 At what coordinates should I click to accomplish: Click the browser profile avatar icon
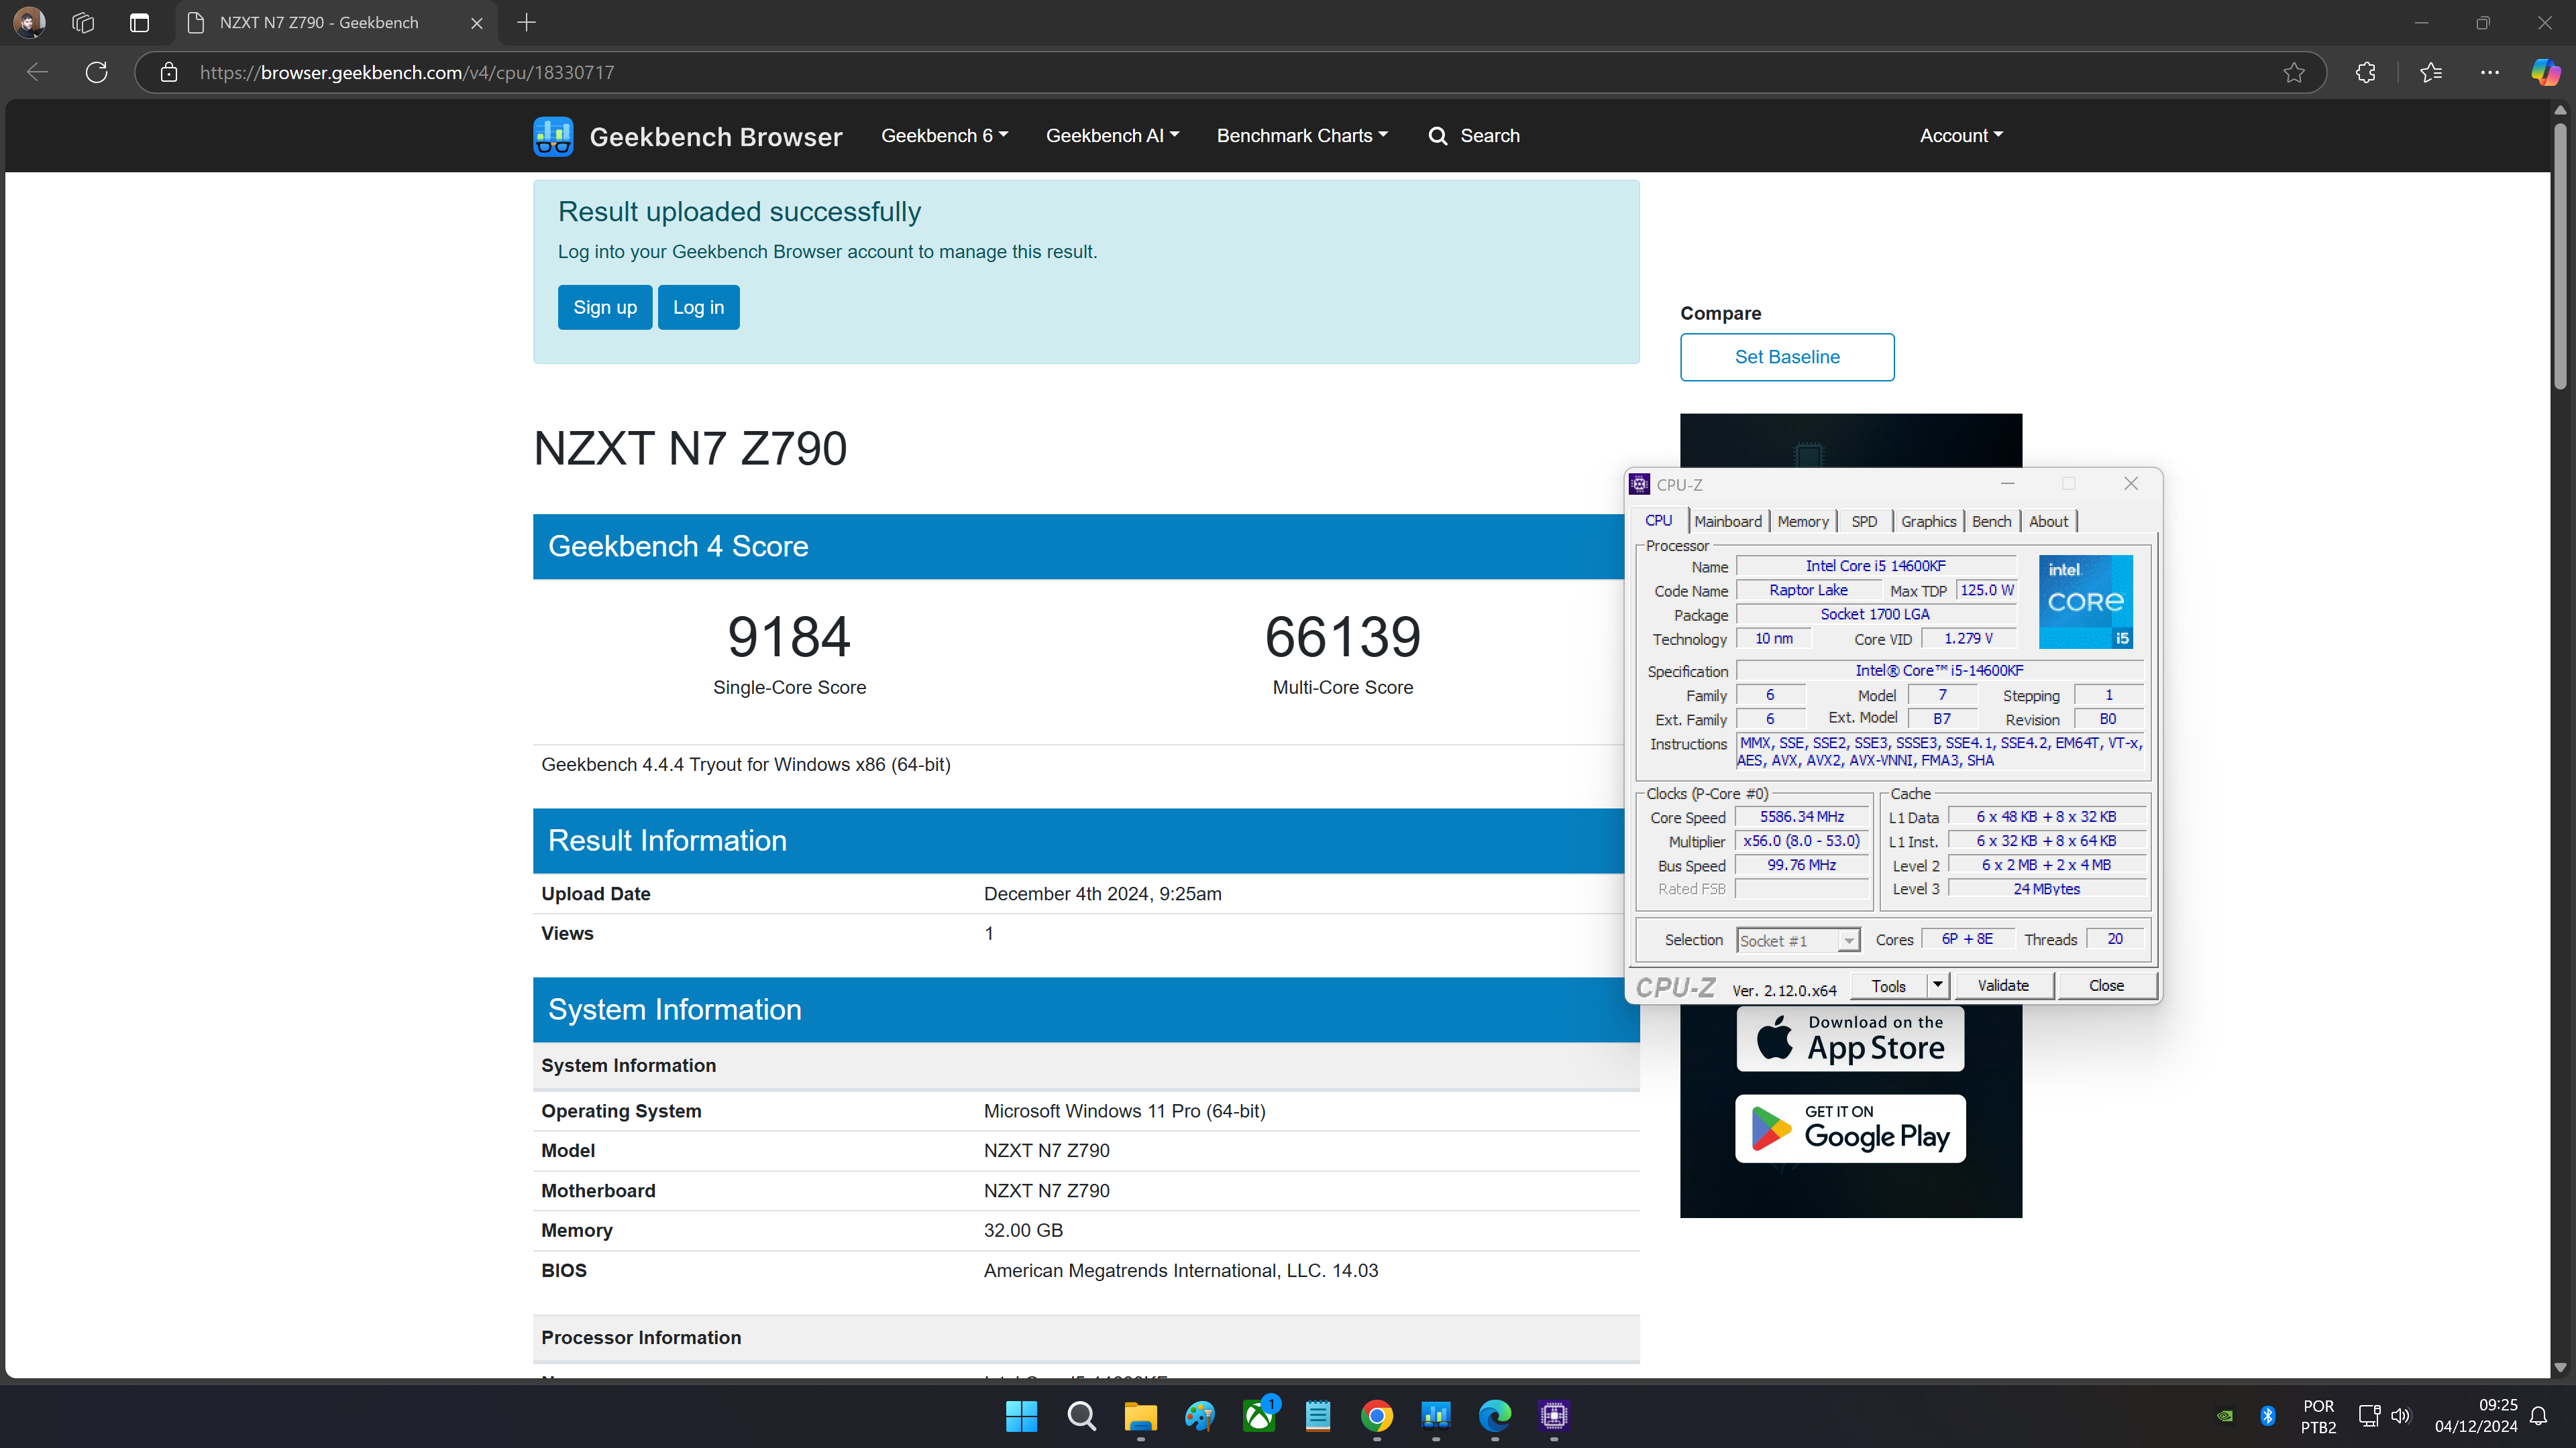pos(29,22)
